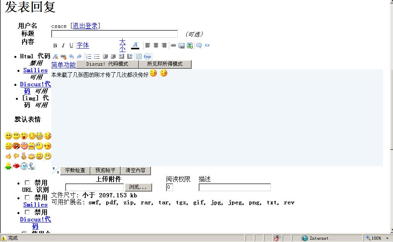Insert the green-shirt person emoticon

point(8,166)
